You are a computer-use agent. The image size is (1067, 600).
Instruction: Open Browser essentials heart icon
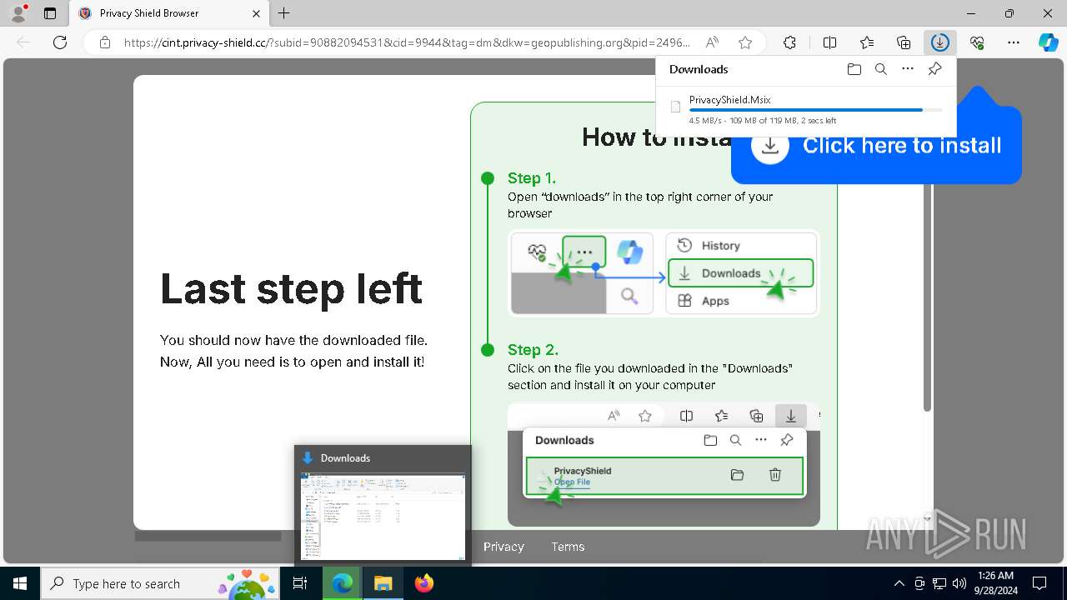tap(977, 42)
